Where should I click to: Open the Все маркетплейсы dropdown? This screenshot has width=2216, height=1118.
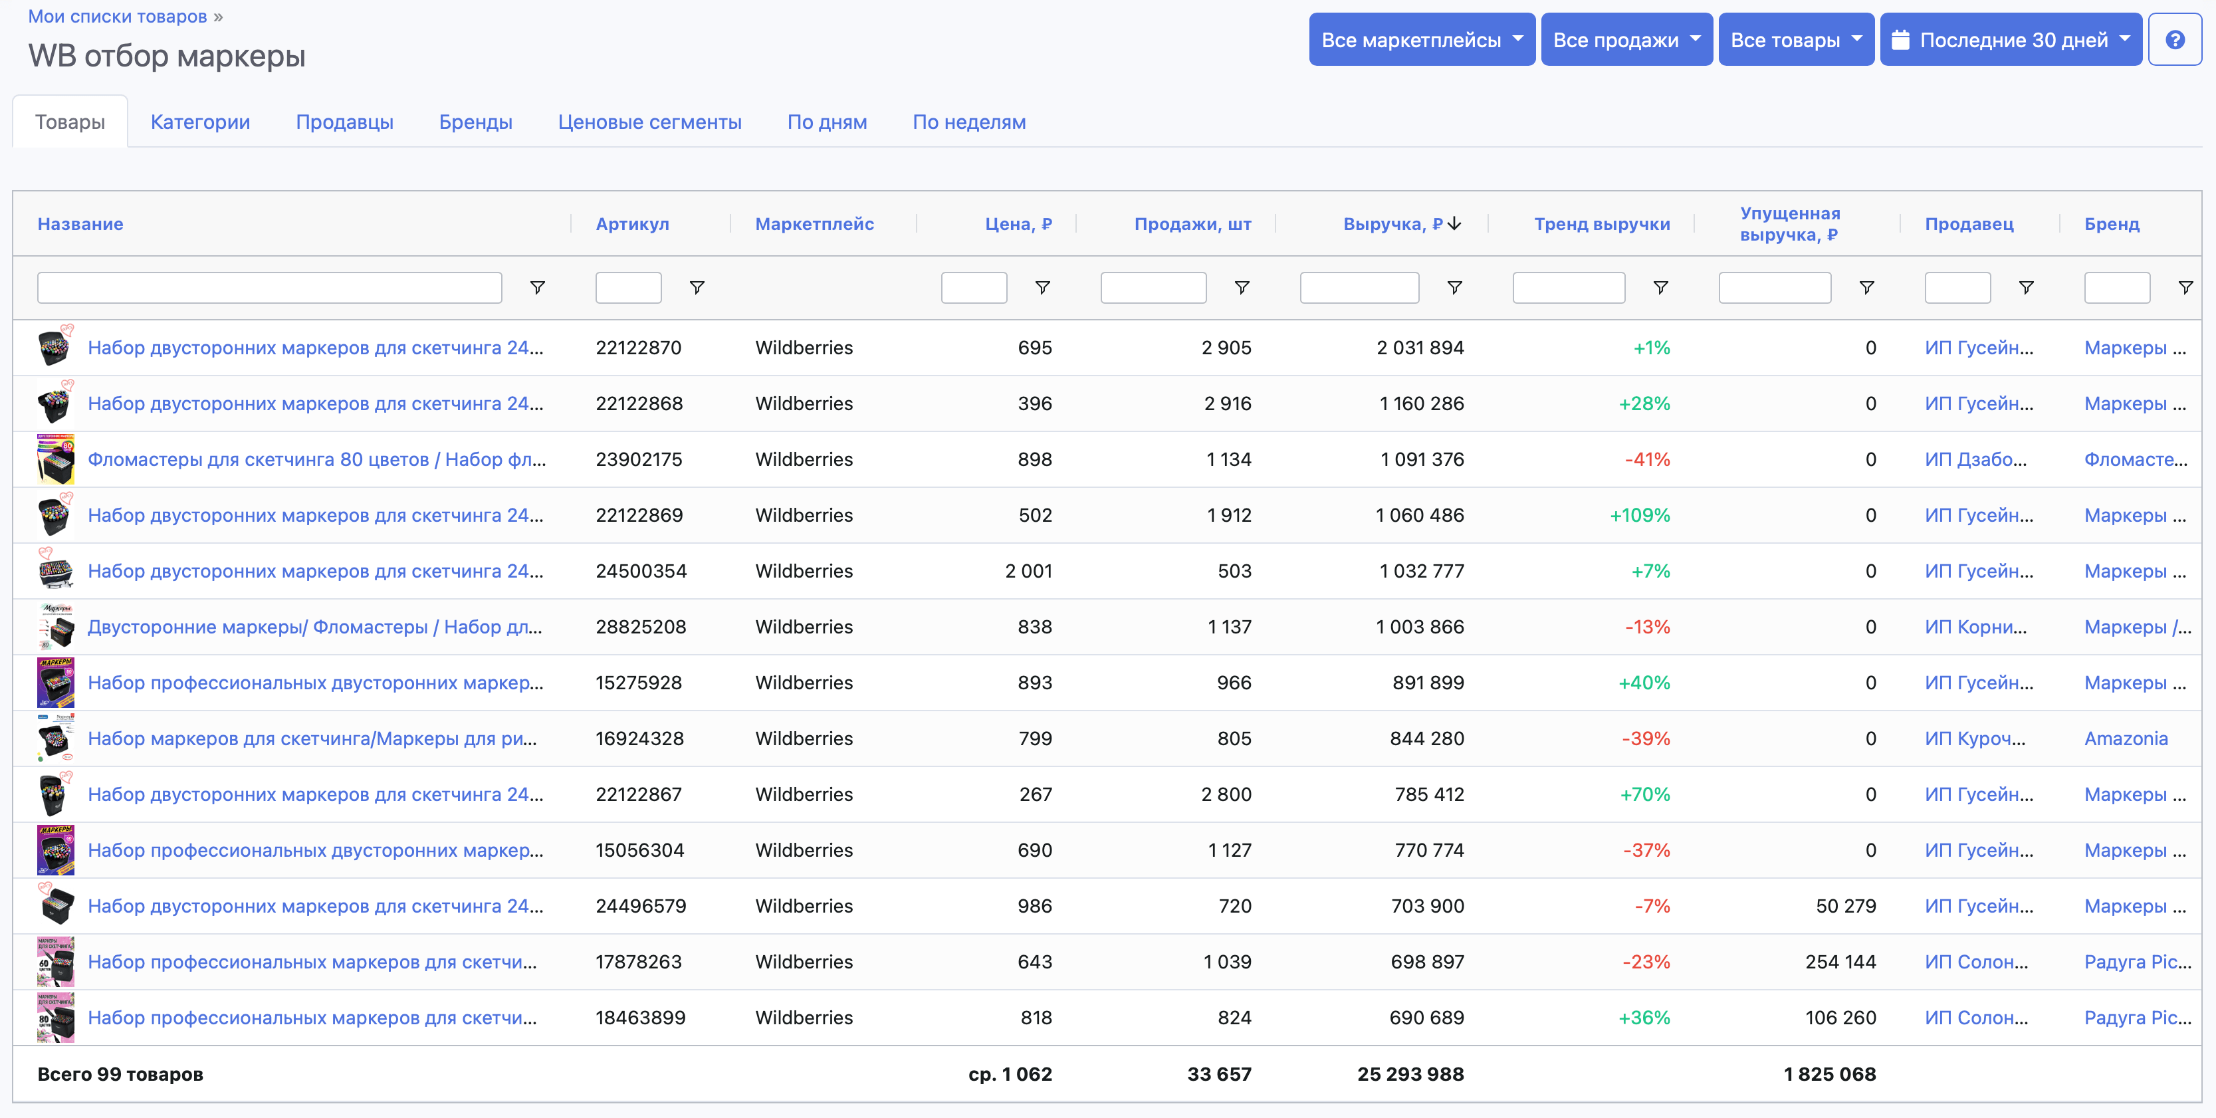pyautogui.click(x=1421, y=39)
